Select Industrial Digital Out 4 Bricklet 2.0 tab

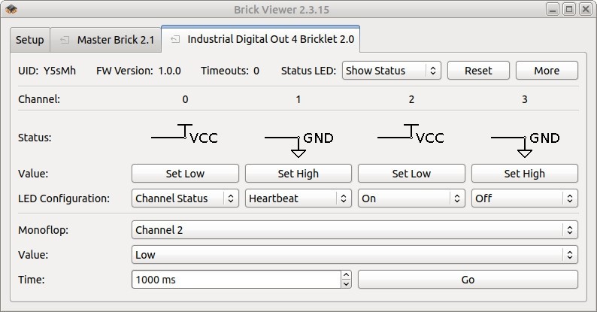[261, 39]
